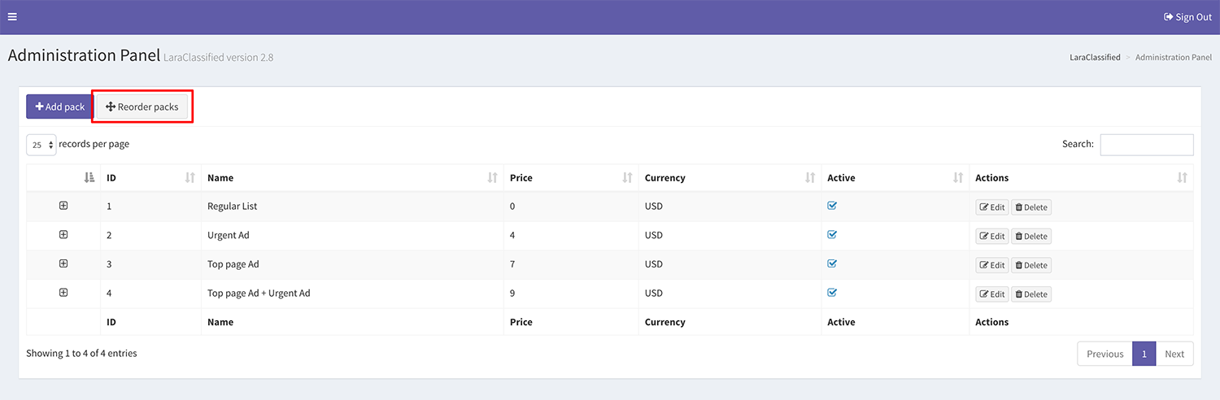The image size is (1220, 400).
Task: Expand details for Top page Ad row
Action: tap(63, 263)
